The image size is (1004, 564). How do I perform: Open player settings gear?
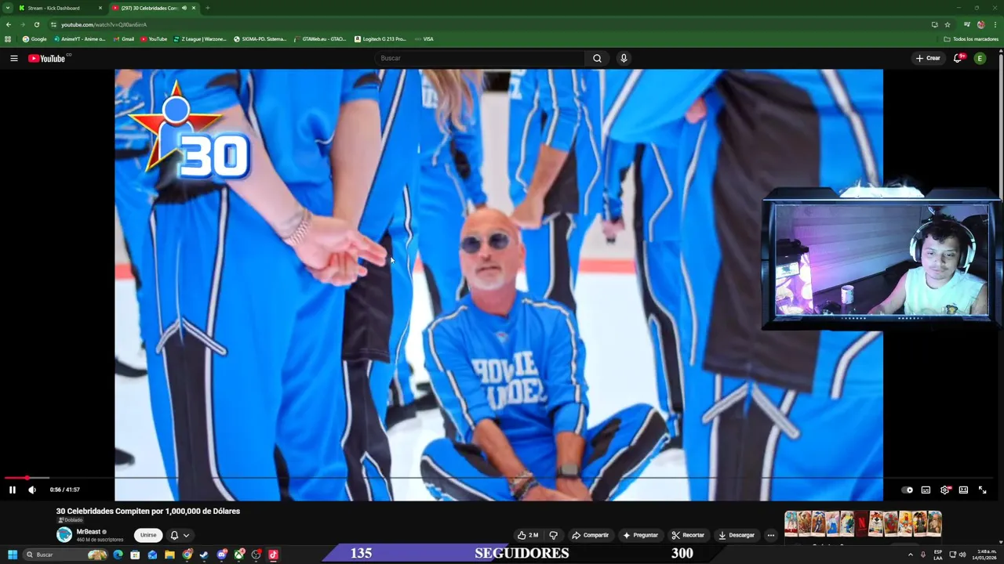point(944,490)
